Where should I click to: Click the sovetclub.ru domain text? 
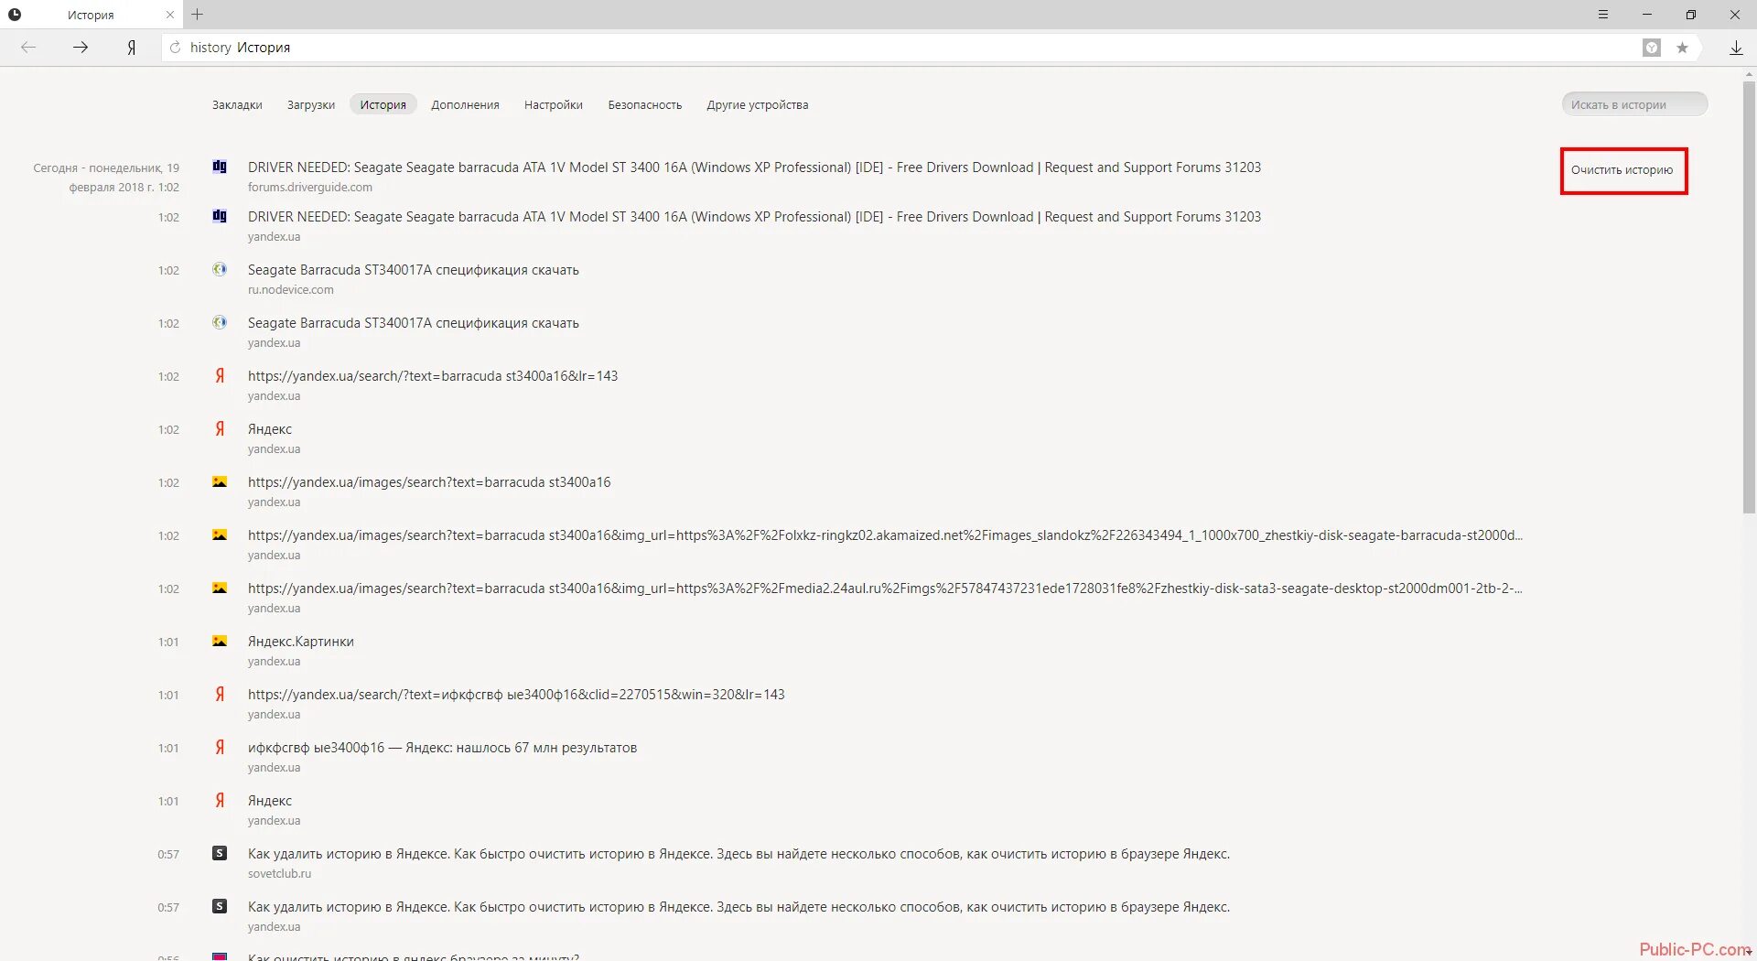pos(279,874)
